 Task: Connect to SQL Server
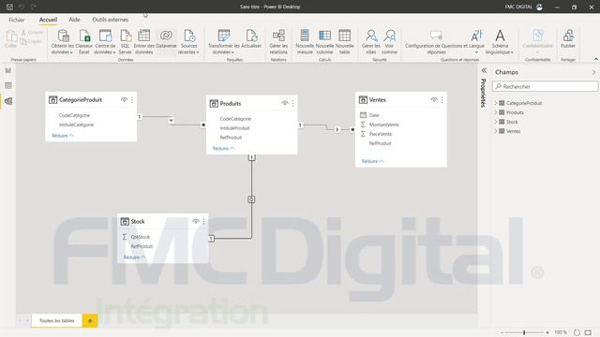tap(125, 41)
